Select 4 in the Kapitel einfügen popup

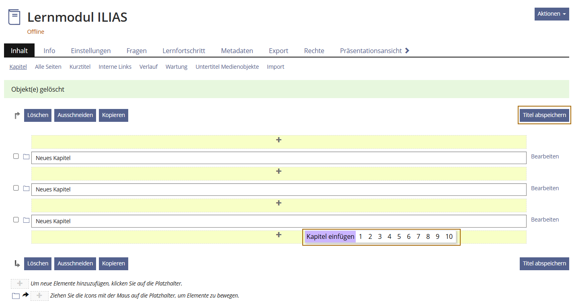390,236
